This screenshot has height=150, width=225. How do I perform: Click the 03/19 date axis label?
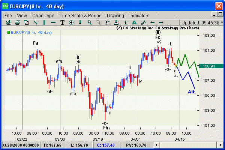coord(98,139)
